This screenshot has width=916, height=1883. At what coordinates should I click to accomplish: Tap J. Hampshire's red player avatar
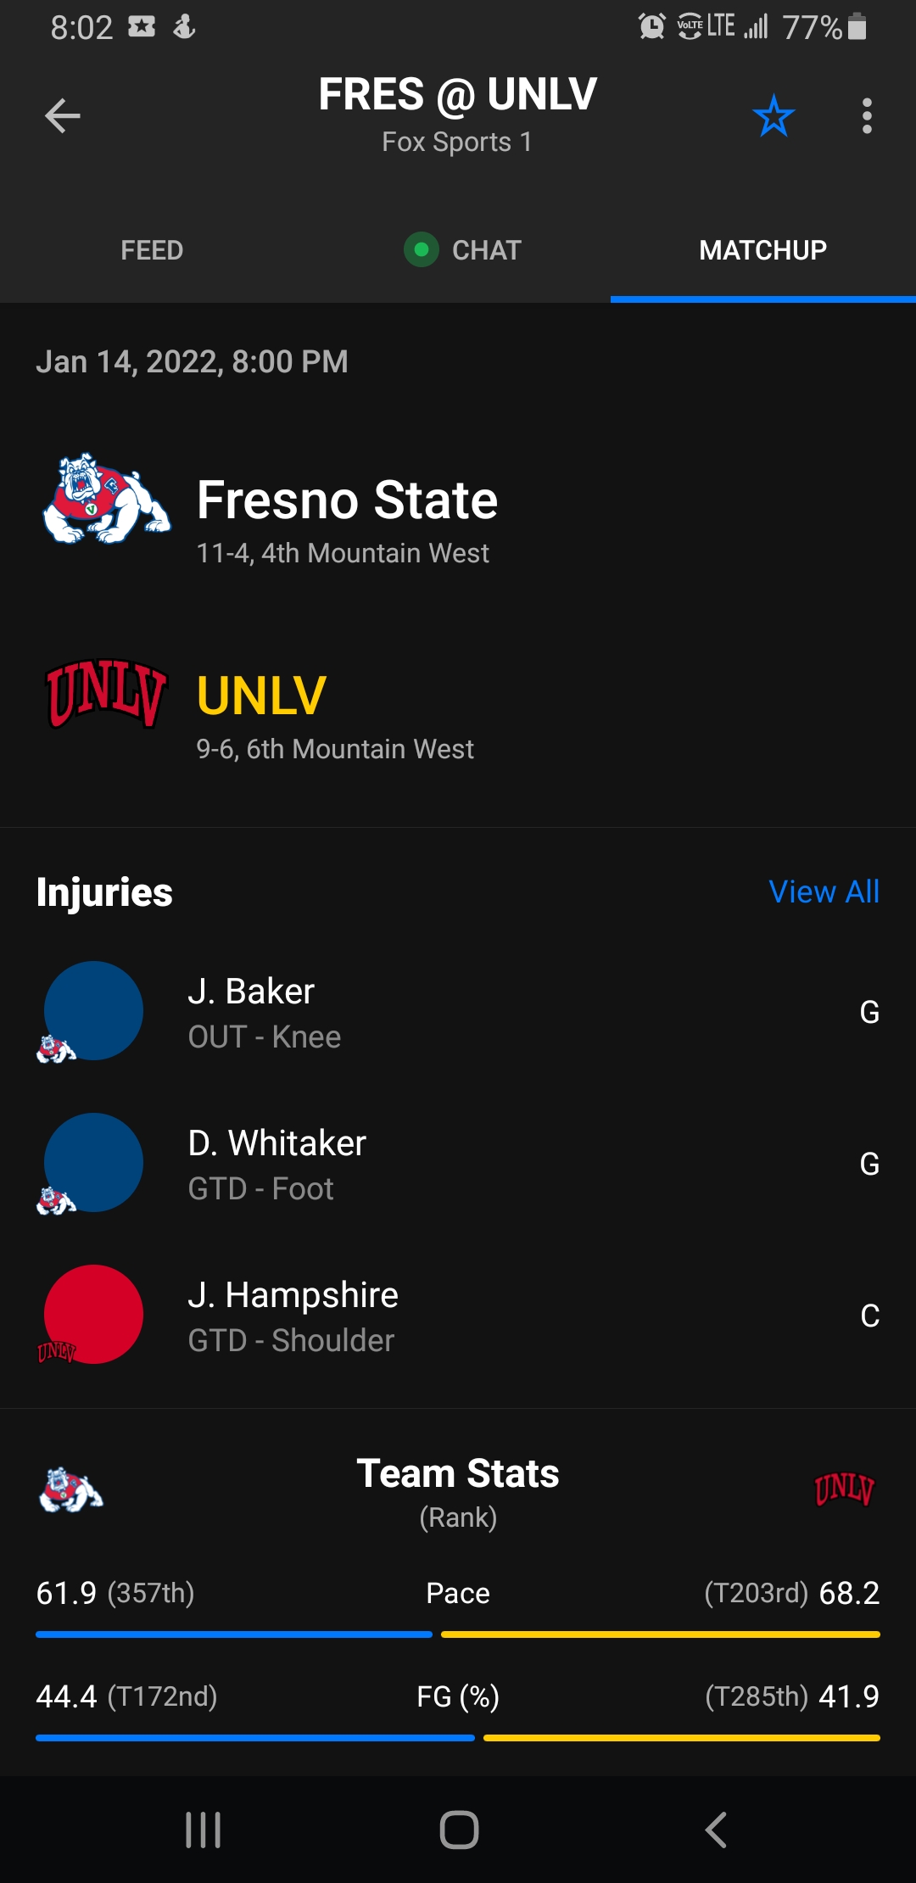pos(93,1314)
